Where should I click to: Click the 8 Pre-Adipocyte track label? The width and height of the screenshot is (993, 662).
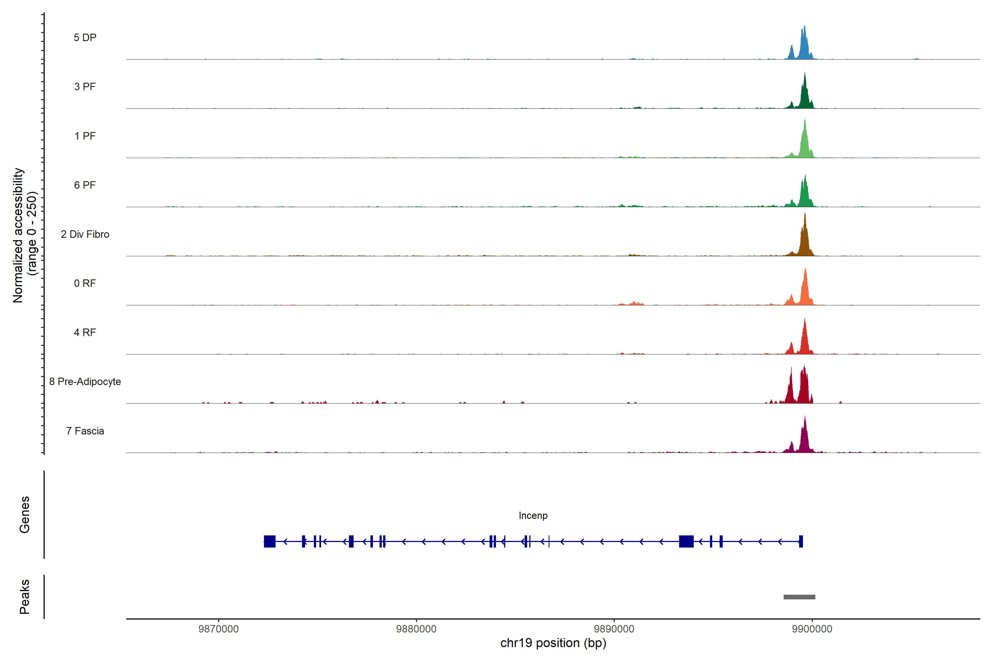point(85,382)
